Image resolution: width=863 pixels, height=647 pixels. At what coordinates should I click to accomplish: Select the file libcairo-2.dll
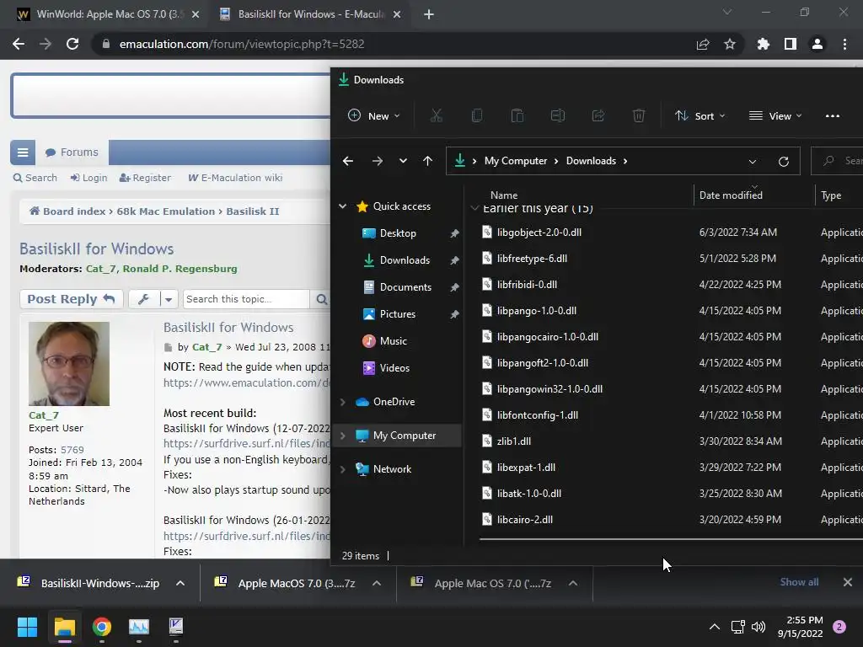524,519
